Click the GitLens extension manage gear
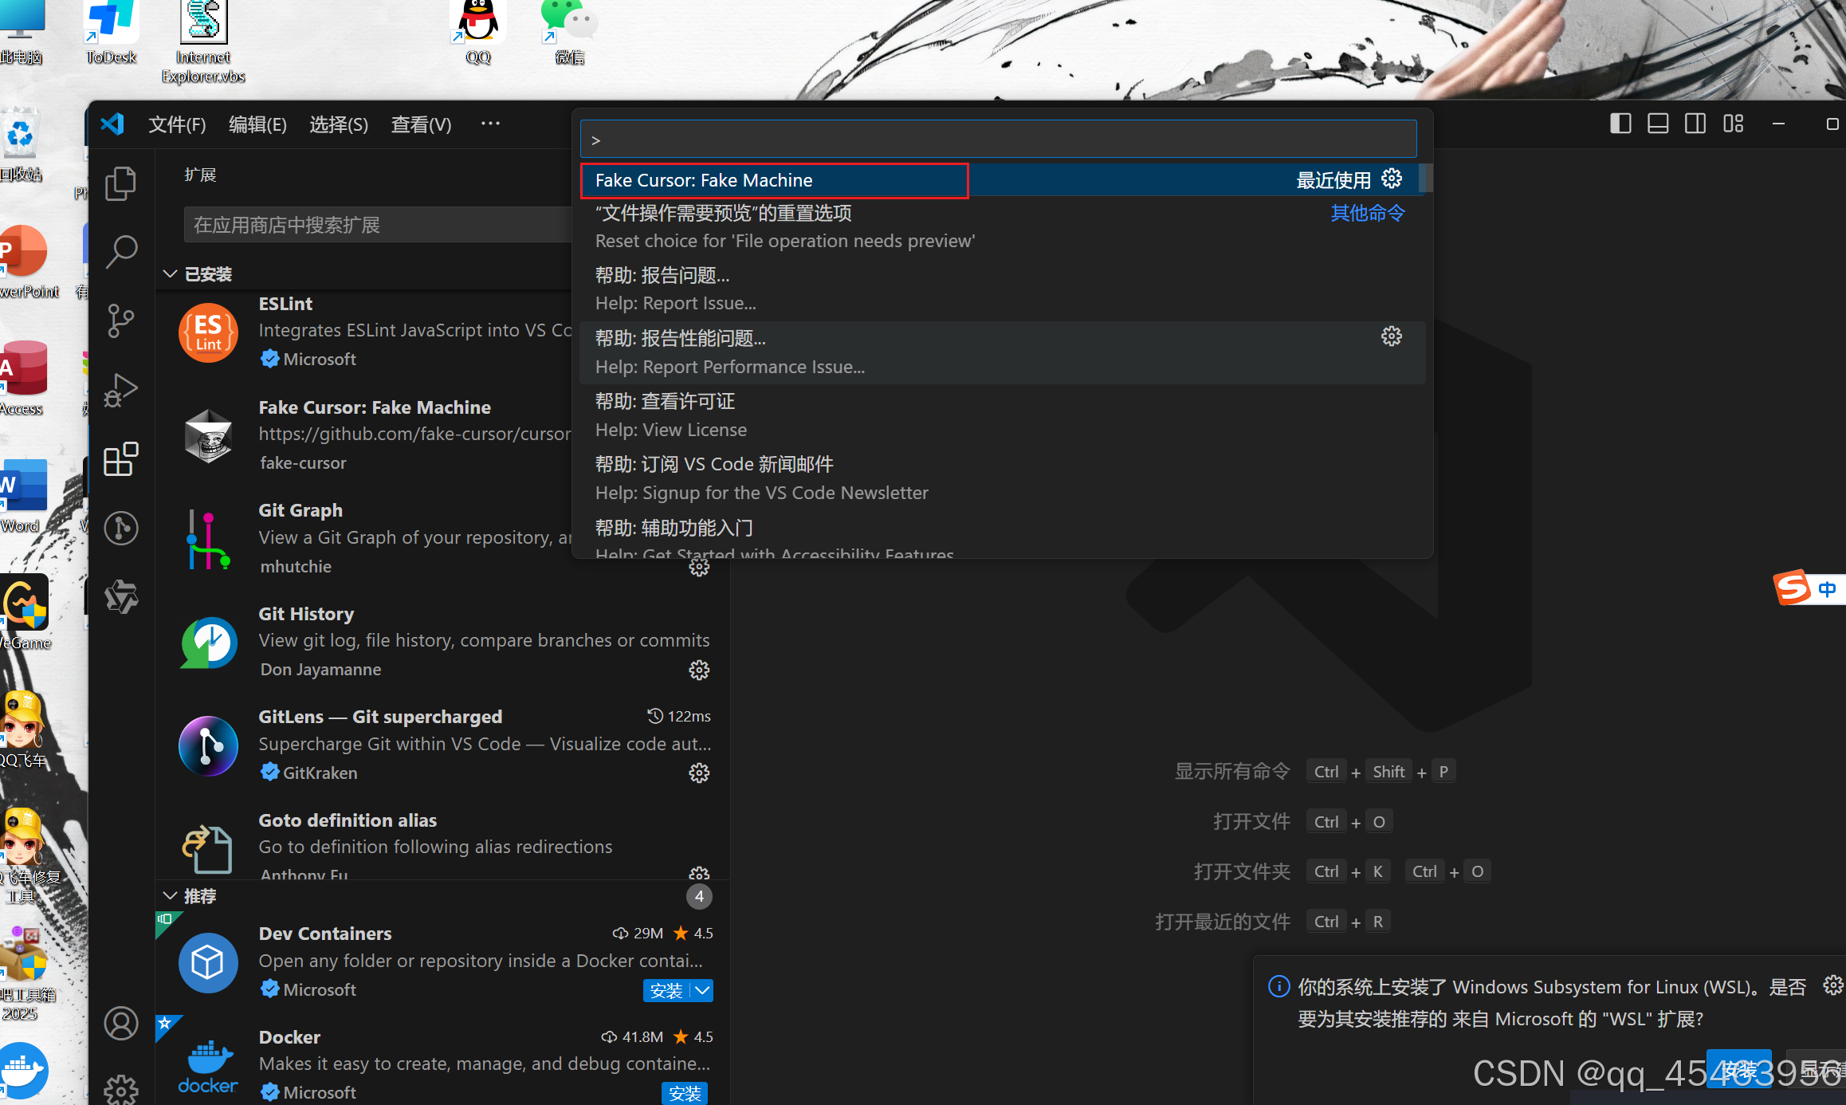The image size is (1846, 1105). click(699, 773)
